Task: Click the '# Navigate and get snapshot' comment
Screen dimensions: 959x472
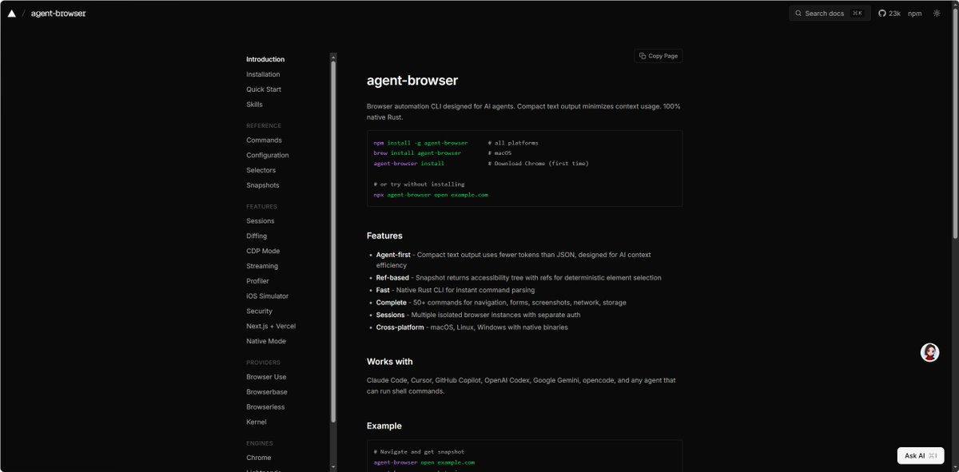Action: point(419,452)
